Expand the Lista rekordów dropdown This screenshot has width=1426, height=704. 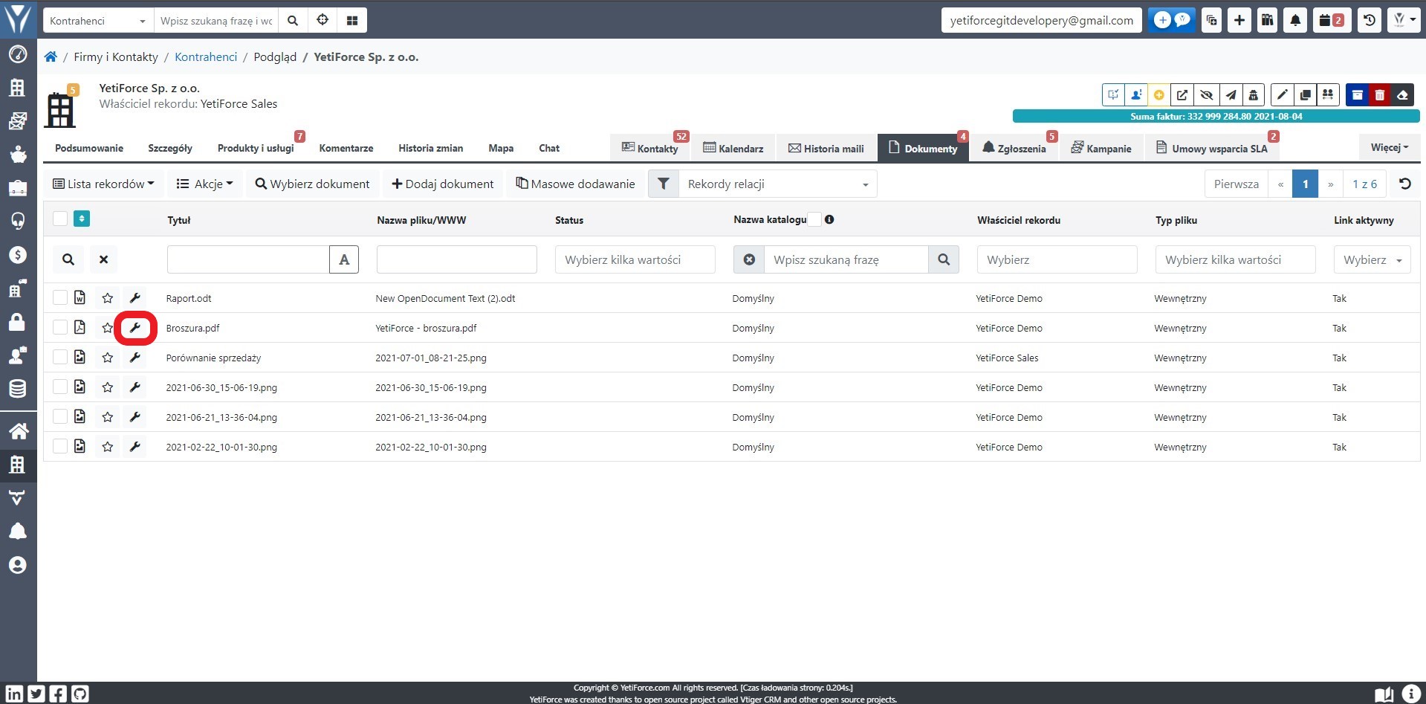tap(103, 184)
